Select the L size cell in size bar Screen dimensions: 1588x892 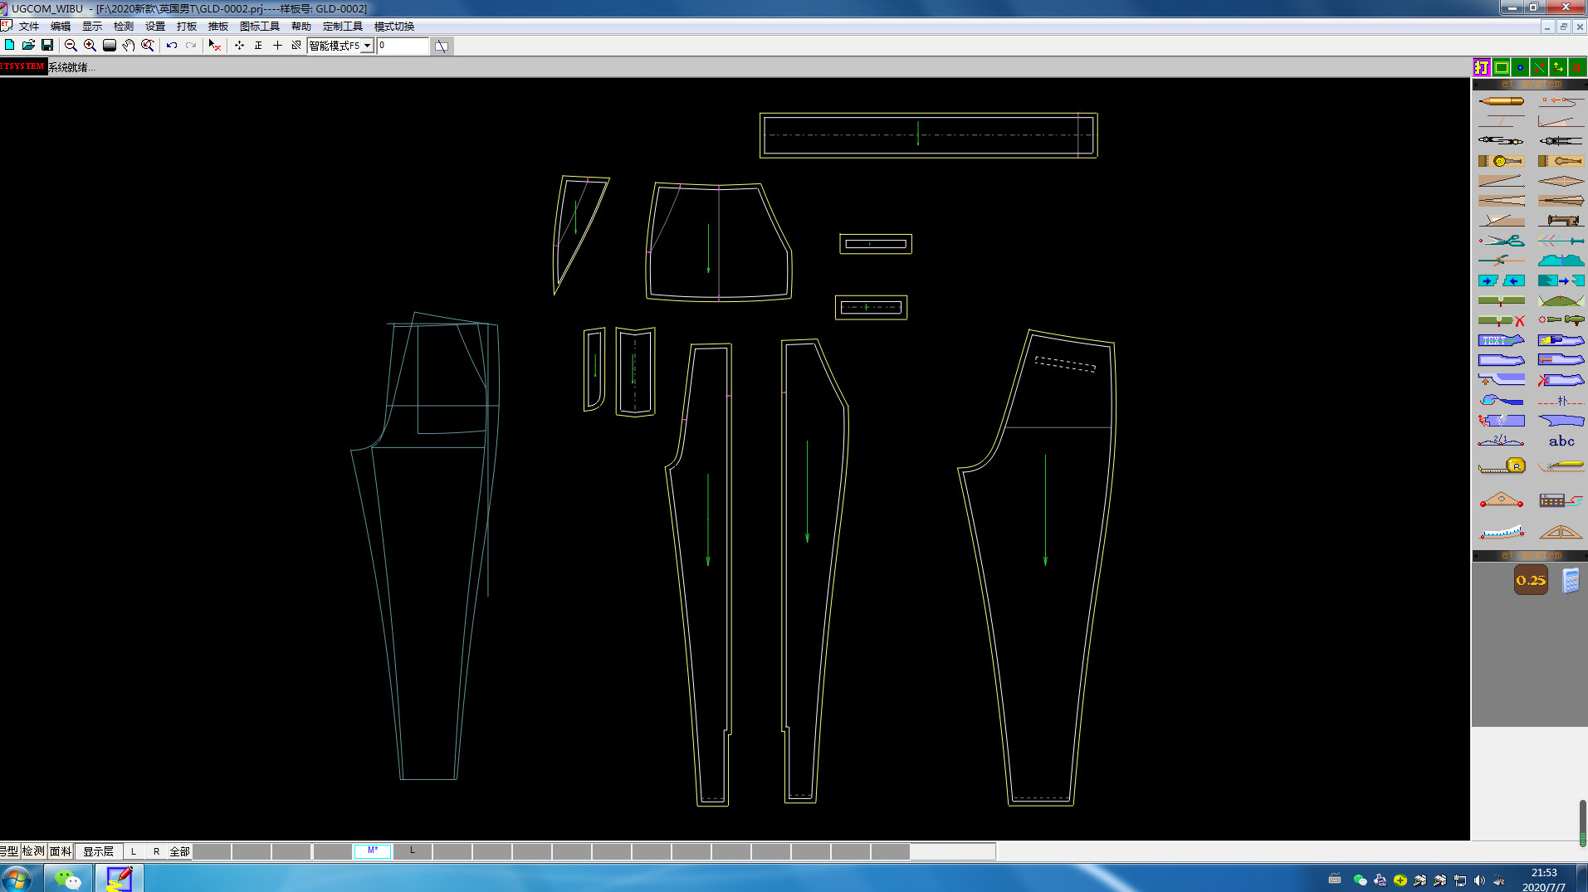pos(413,851)
